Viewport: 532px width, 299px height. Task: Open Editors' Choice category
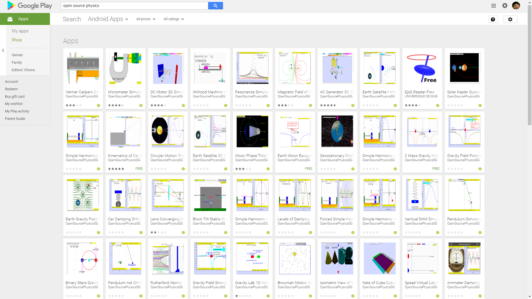click(23, 70)
